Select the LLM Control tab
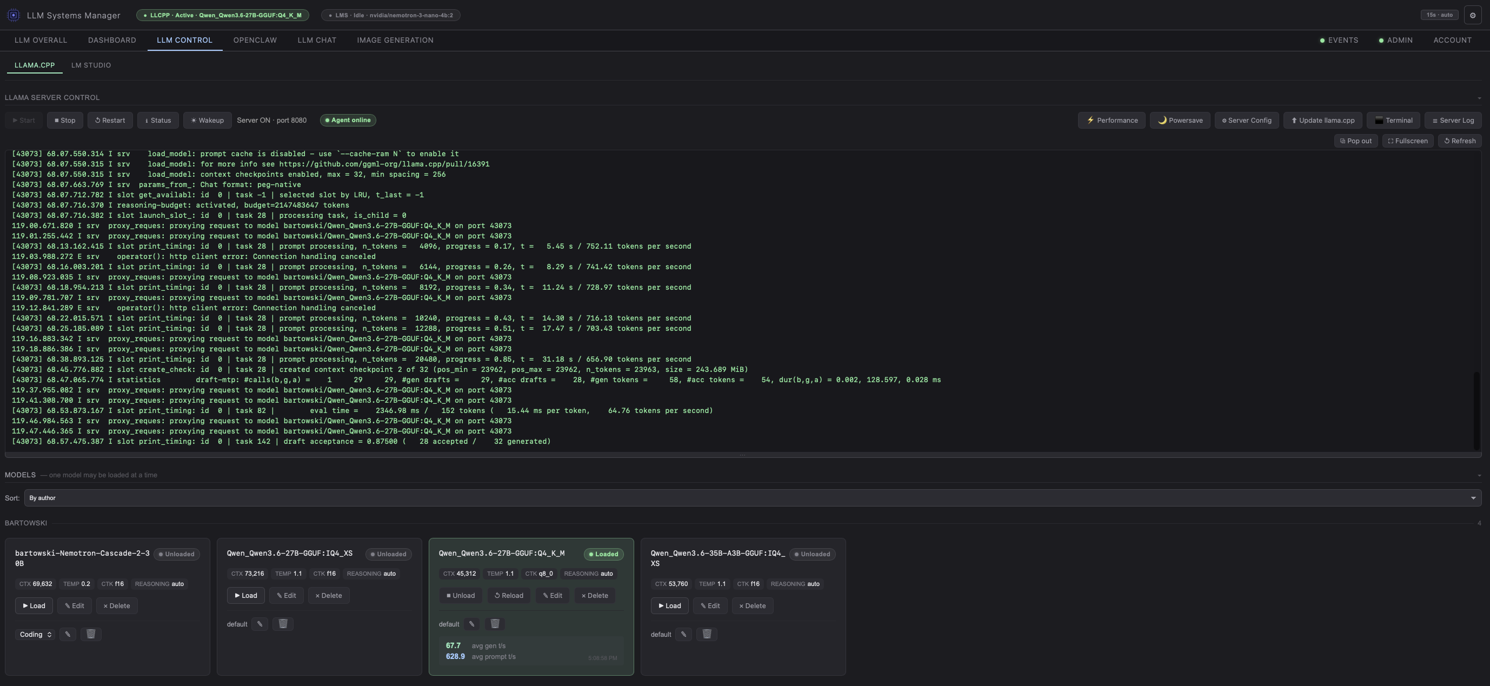This screenshot has height=686, width=1490. click(184, 40)
